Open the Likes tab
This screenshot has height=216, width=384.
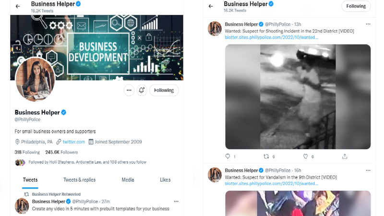pos(165,180)
